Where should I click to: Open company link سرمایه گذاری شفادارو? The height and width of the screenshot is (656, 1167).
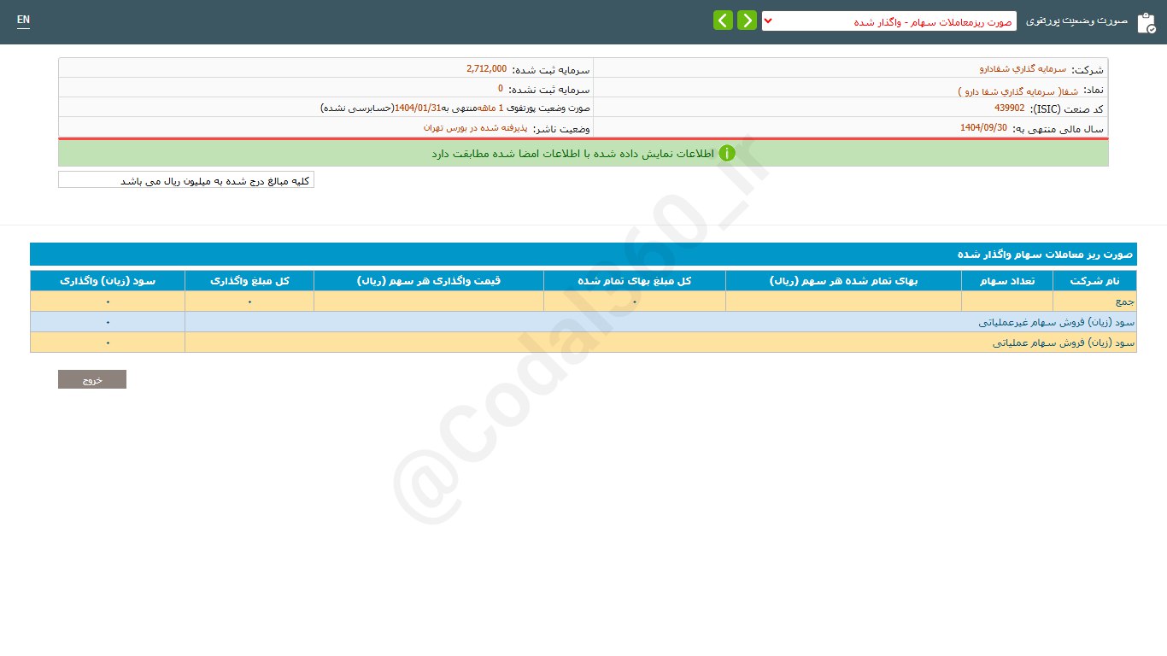[1023, 69]
